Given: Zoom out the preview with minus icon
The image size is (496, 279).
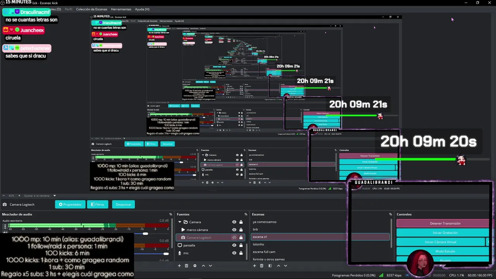Looking at the screenshot, I should click(3, 196).
